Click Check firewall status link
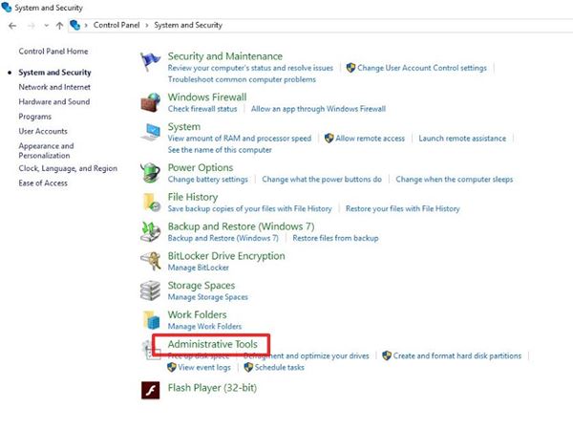This screenshot has width=573, height=430. tap(202, 109)
